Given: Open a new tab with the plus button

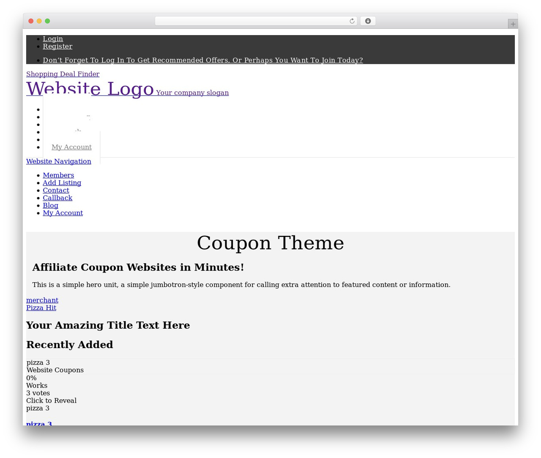Looking at the screenshot, I should click(513, 24).
